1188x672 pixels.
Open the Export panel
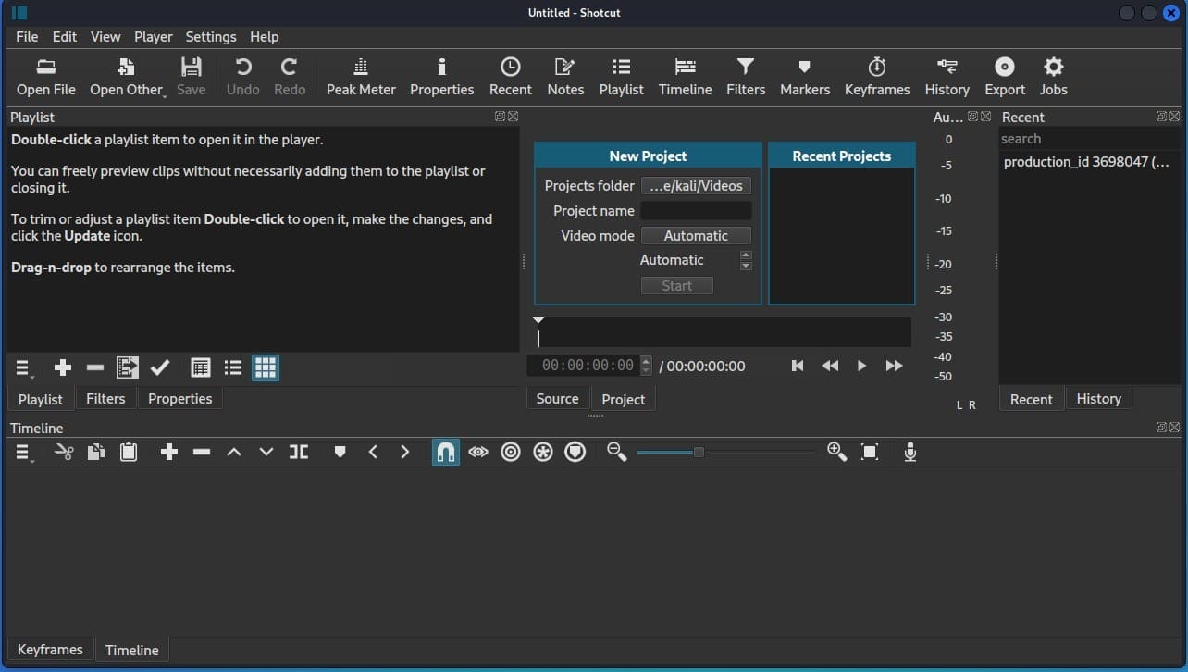(1005, 77)
